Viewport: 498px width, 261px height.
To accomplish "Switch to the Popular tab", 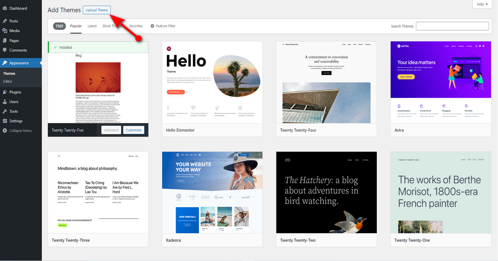I will pos(76,26).
